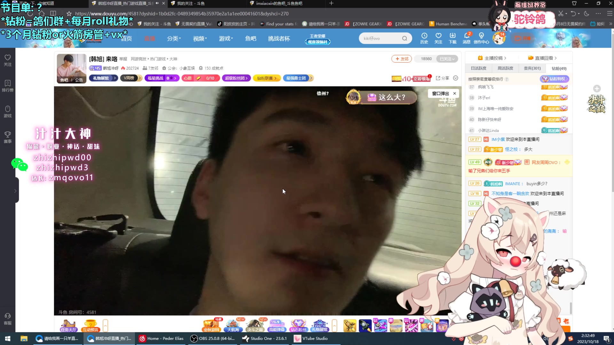Screen dimensions: 614x345
Task: Open 消息 notifications bell
Action: (x=467, y=38)
